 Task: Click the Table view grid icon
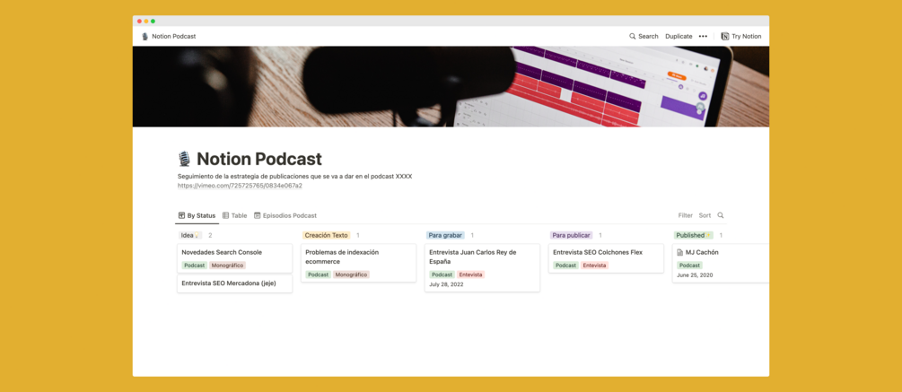pyautogui.click(x=225, y=215)
